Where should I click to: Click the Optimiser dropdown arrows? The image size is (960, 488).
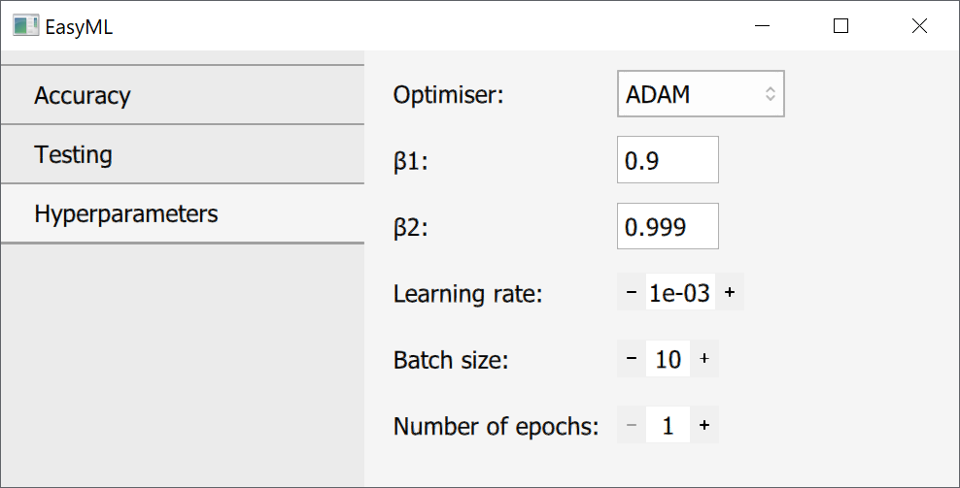[x=770, y=94]
